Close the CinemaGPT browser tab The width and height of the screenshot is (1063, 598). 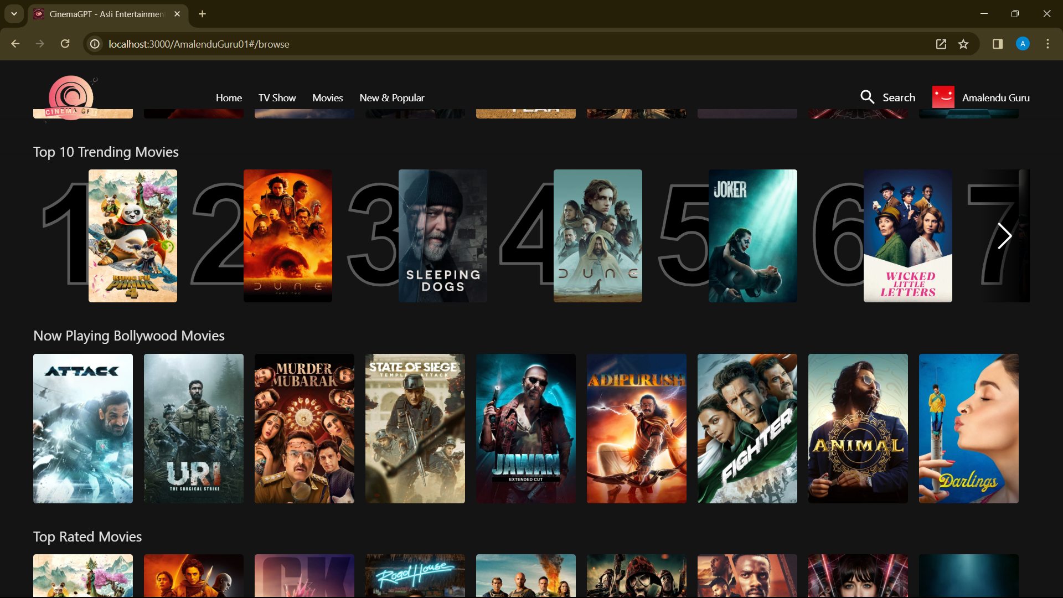[x=177, y=14]
